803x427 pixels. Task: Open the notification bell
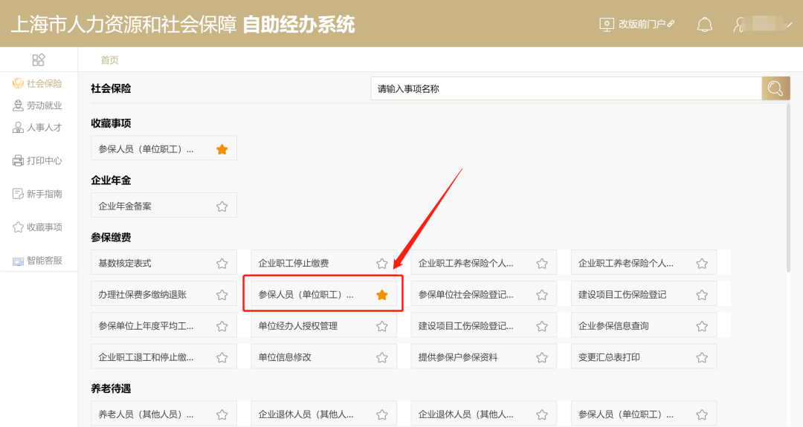(705, 25)
